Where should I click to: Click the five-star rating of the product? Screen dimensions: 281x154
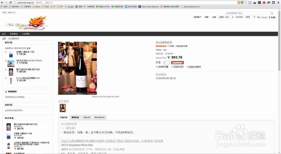pyautogui.click(x=161, y=46)
